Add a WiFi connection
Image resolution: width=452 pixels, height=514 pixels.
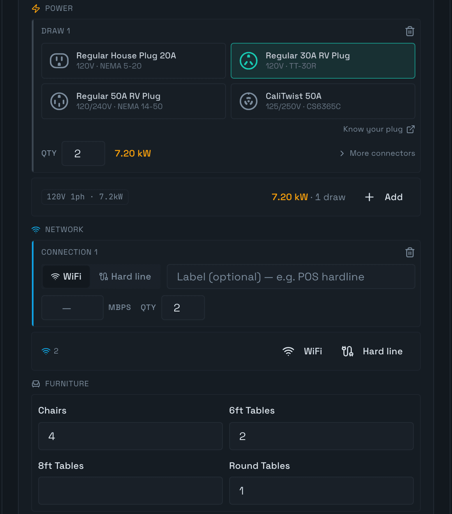pos(302,351)
